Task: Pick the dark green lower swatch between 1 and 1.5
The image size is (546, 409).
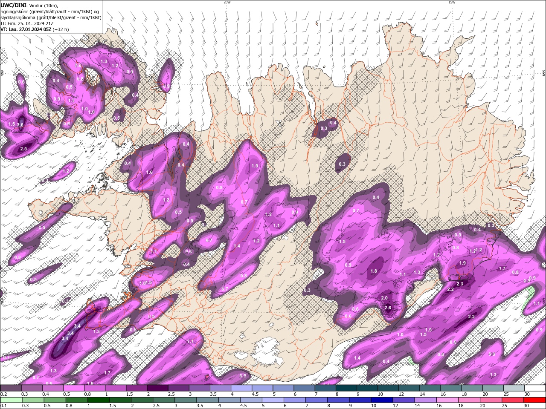Action: (98, 400)
